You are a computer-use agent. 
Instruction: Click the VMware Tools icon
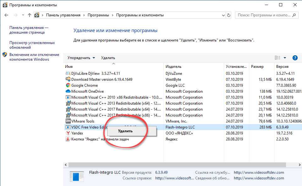68,121
